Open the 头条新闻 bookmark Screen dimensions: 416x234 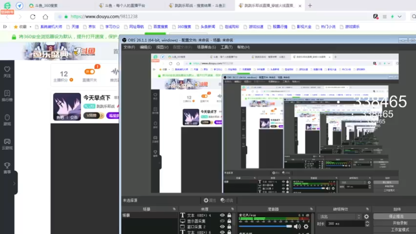205,27
